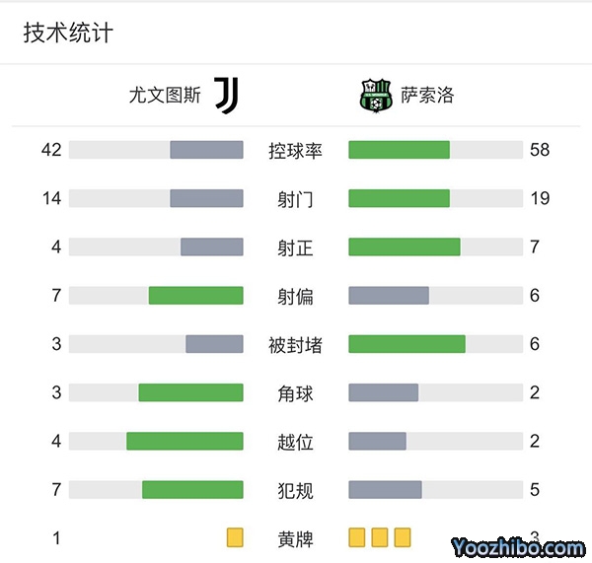Click Sassuolo's green 被封堵 blocked bar

point(407,344)
